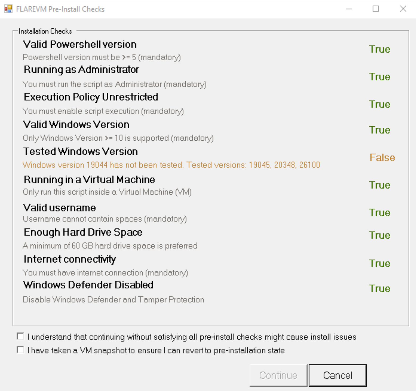The height and width of the screenshot is (391, 416).
Task: Check the 'I understand that continuing' checkbox
Action: coord(20,336)
